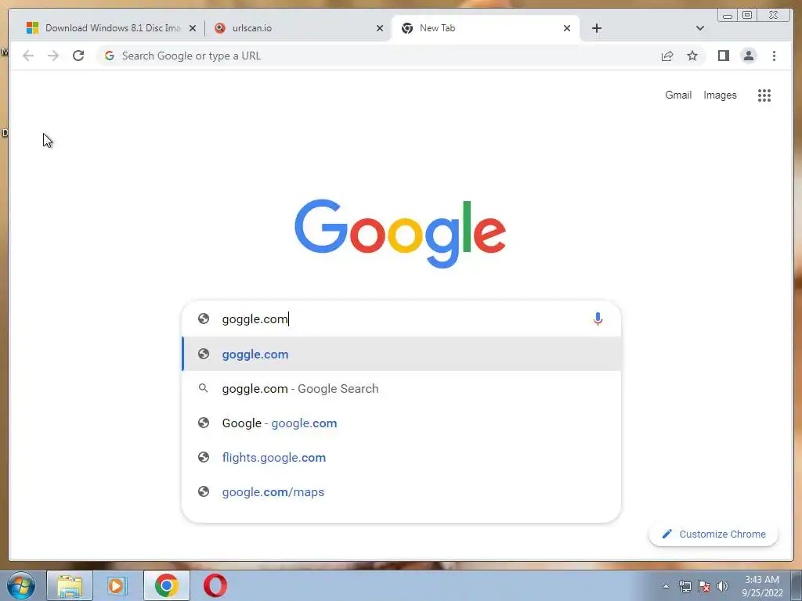Open the side panel icon
This screenshot has height=601, width=802.
(x=723, y=56)
